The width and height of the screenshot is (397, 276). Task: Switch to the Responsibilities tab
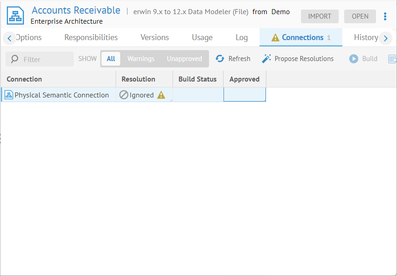91,37
